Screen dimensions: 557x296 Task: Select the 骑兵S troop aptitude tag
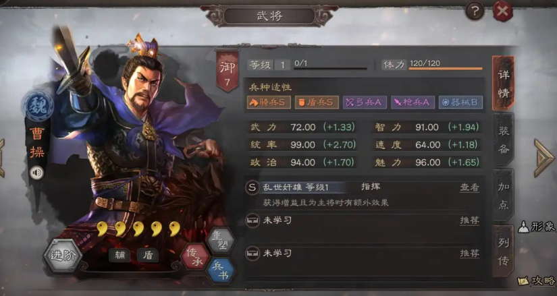click(x=269, y=102)
